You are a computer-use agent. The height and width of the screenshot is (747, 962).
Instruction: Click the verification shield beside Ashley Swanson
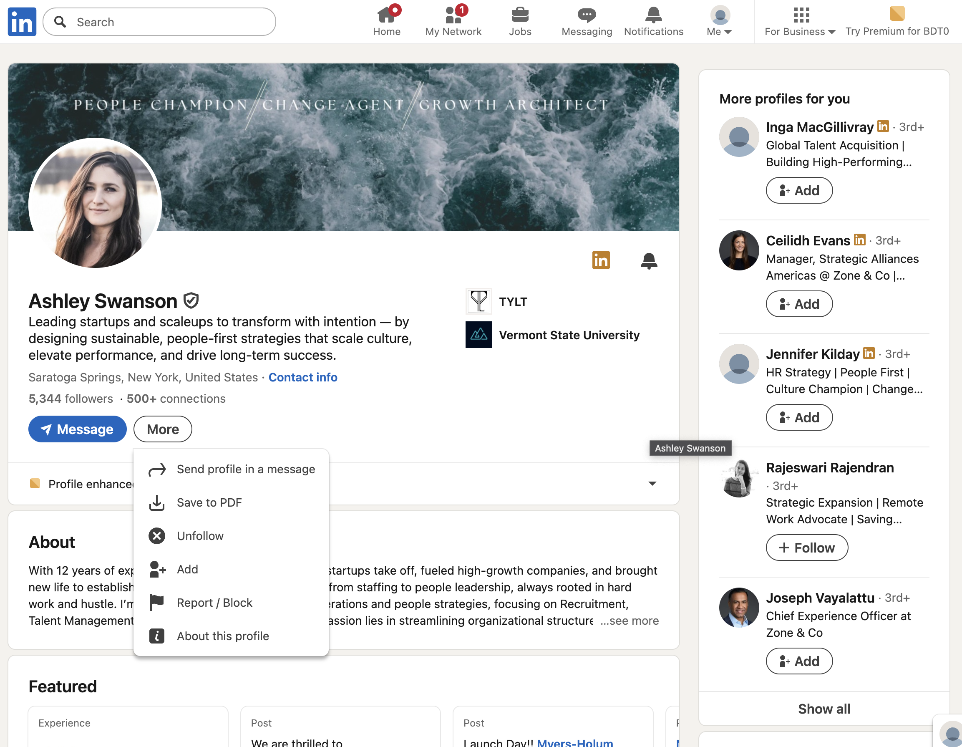191,301
